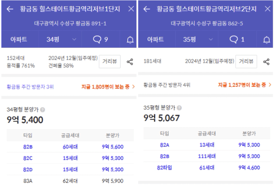Open comments with 1 reply
Image resolution: width=276 pixels, height=187 pixels.
[237, 39]
